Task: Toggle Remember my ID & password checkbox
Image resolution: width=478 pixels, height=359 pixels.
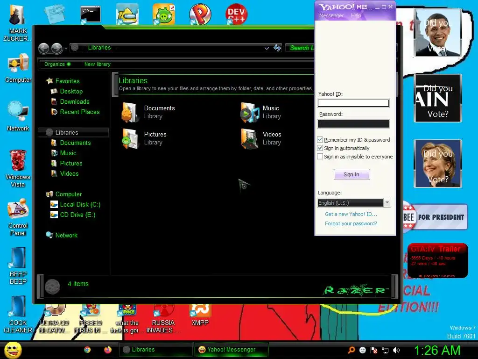Action: (320, 139)
